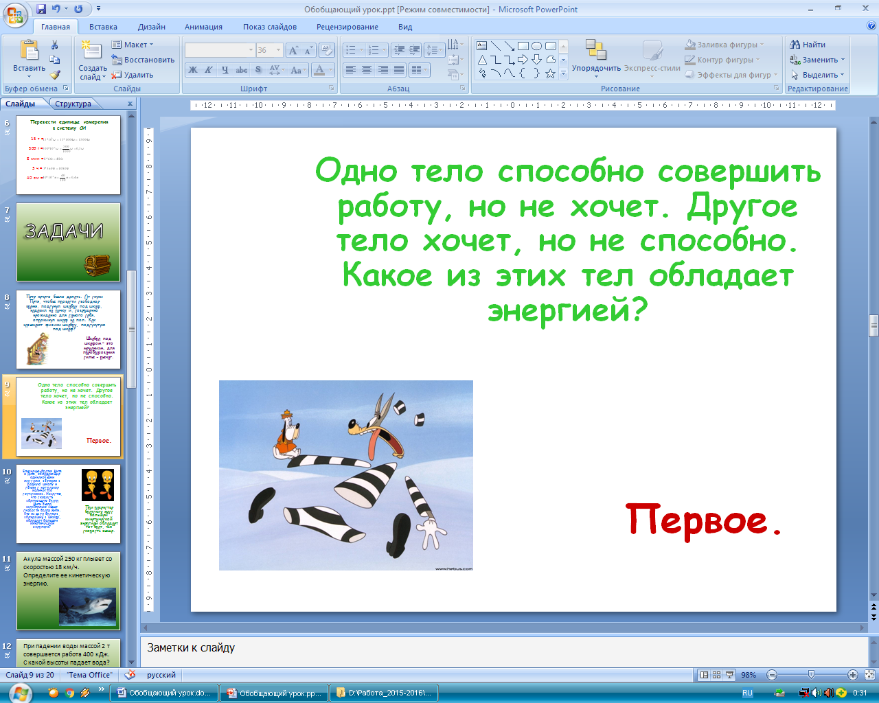Toggle Justify text alignment
The width and height of the screenshot is (879, 703).
398,70
